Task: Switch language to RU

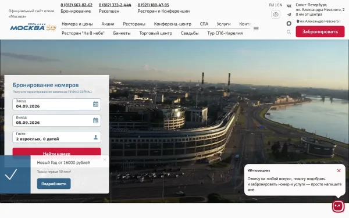Action: 272,5
